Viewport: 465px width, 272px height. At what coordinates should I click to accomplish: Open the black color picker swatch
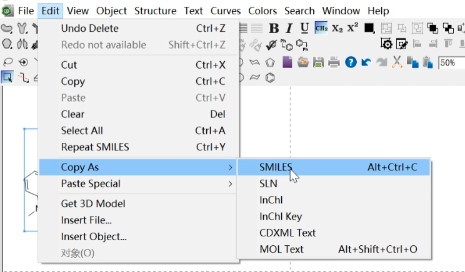click(x=369, y=28)
